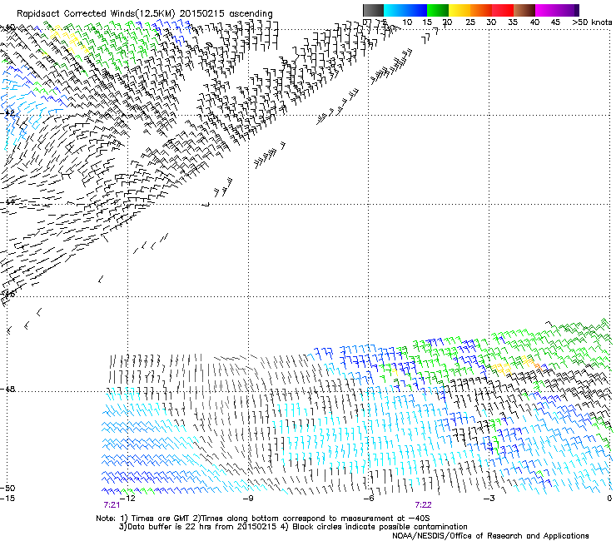Click the '>50 knots' legend label

592,22
